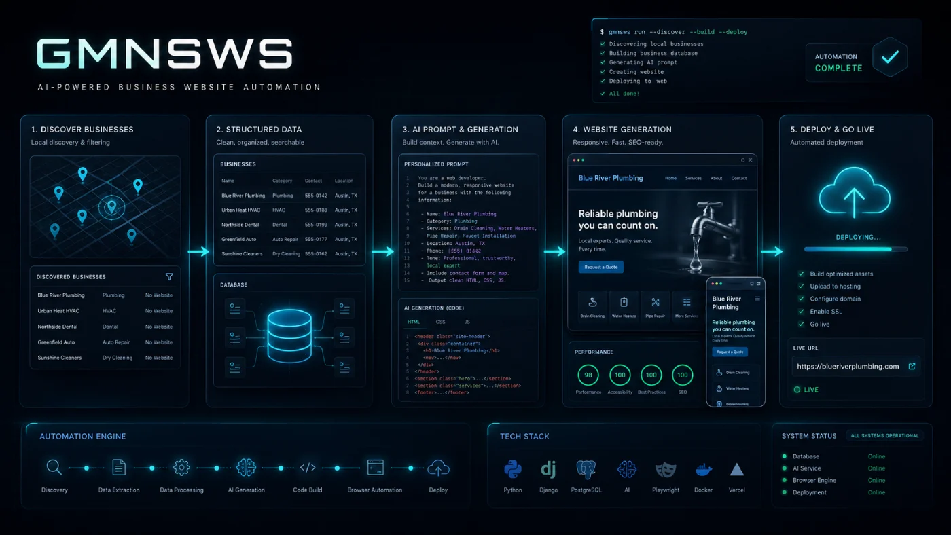
Task: Open About in Blue River Plumbing nav
Action: pyautogui.click(x=716, y=178)
